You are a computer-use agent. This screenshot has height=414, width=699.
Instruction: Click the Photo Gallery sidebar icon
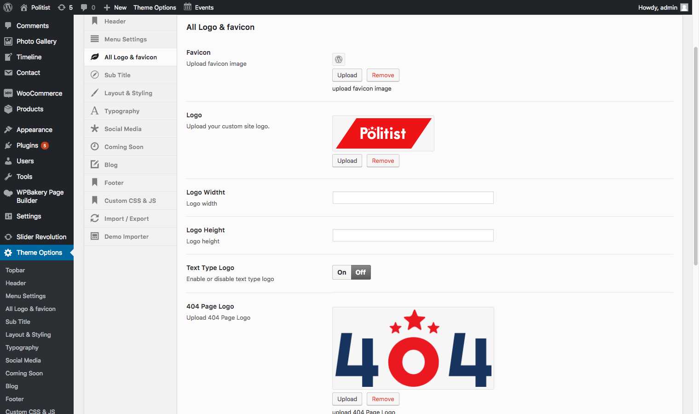pos(8,41)
